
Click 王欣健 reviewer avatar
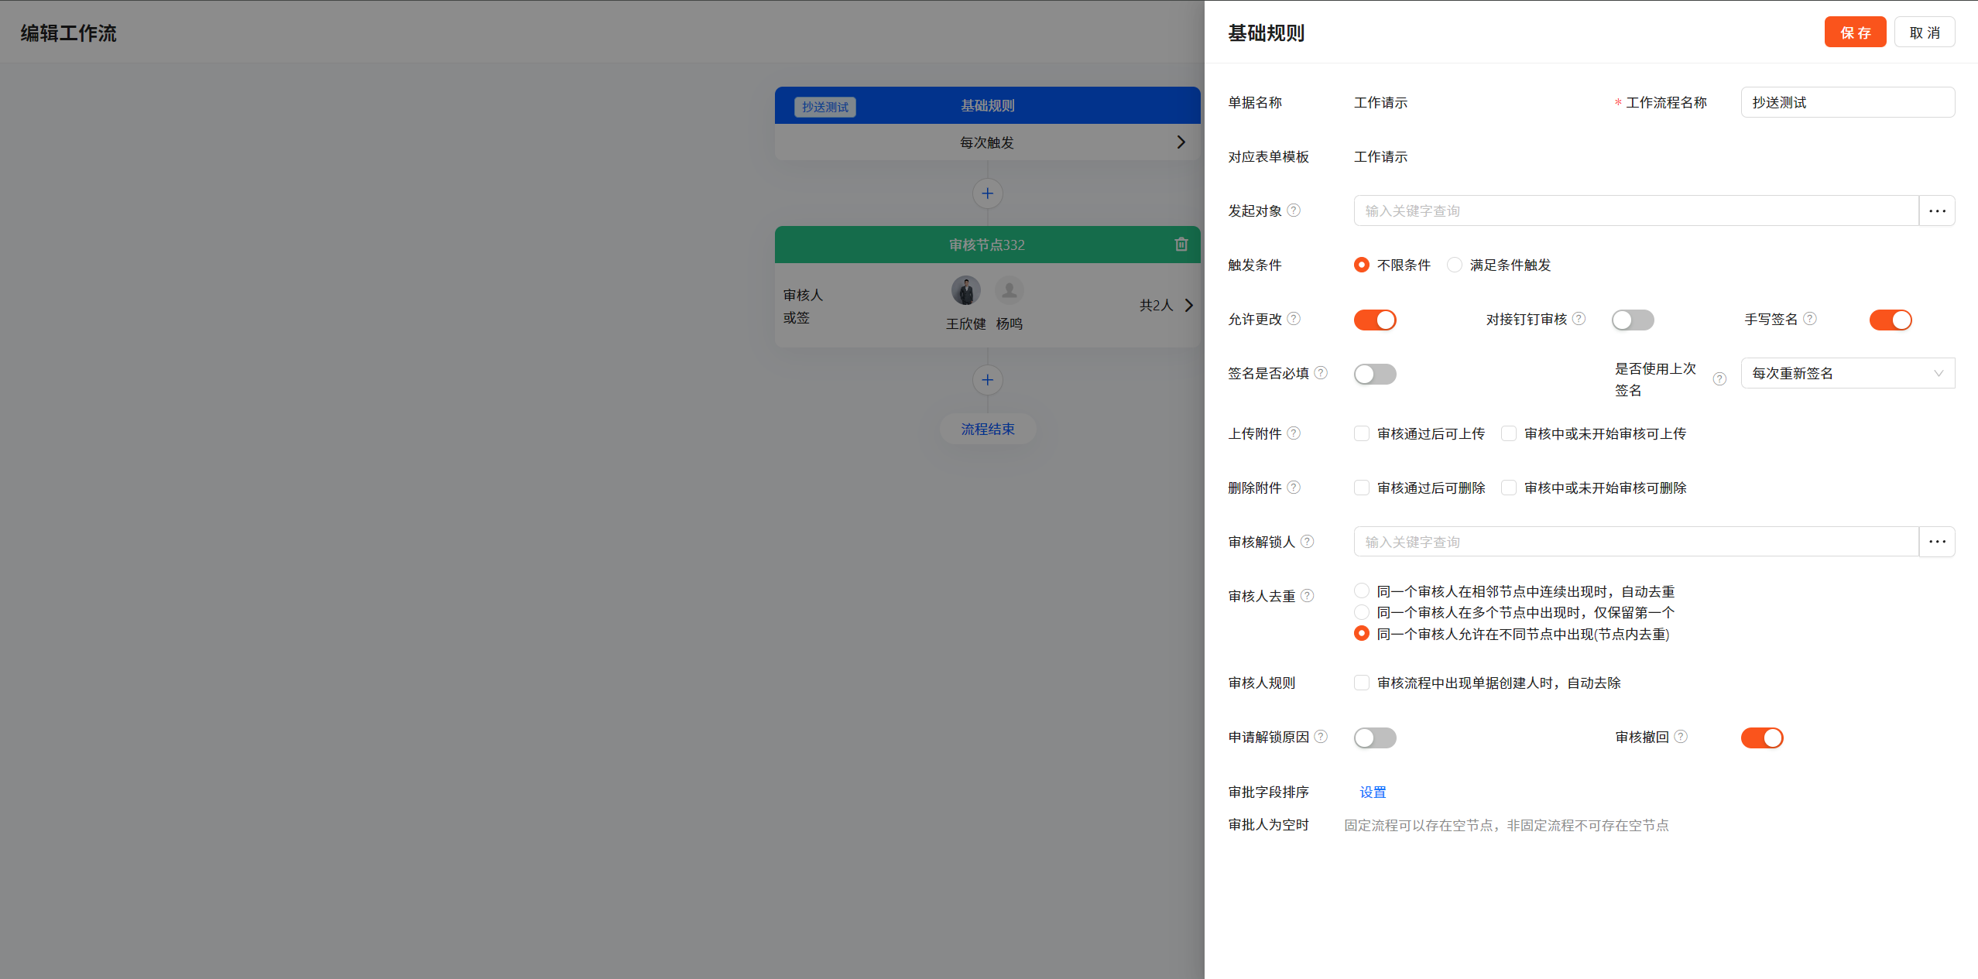pyautogui.click(x=965, y=291)
